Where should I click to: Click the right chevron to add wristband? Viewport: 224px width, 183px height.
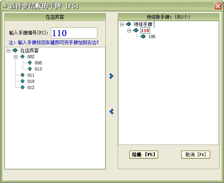click(x=111, y=76)
